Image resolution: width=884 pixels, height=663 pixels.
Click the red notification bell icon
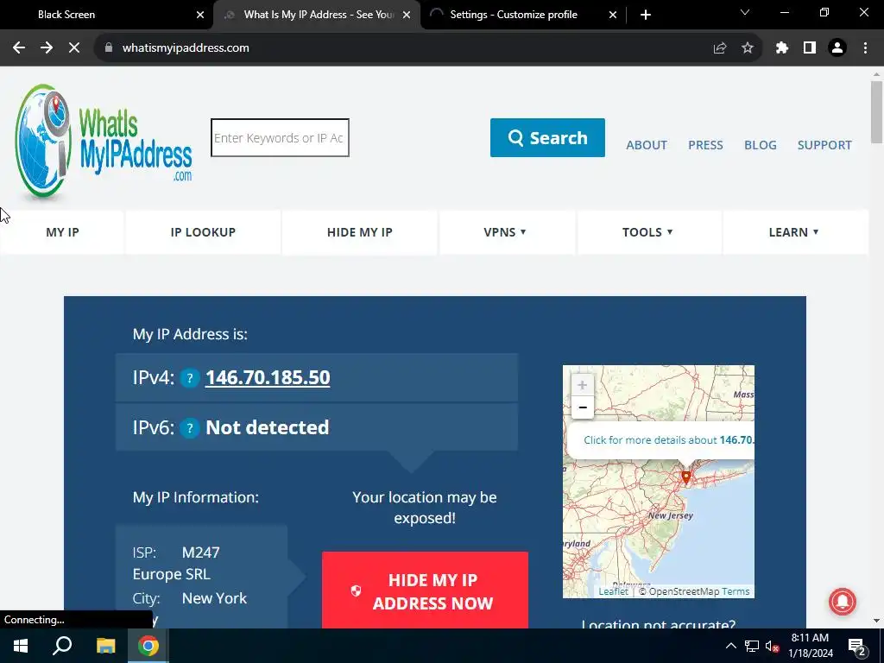click(x=843, y=602)
